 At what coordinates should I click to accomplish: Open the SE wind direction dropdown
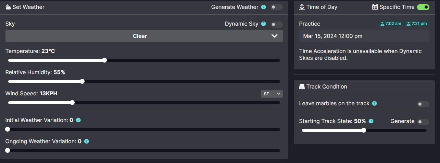(272, 94)
